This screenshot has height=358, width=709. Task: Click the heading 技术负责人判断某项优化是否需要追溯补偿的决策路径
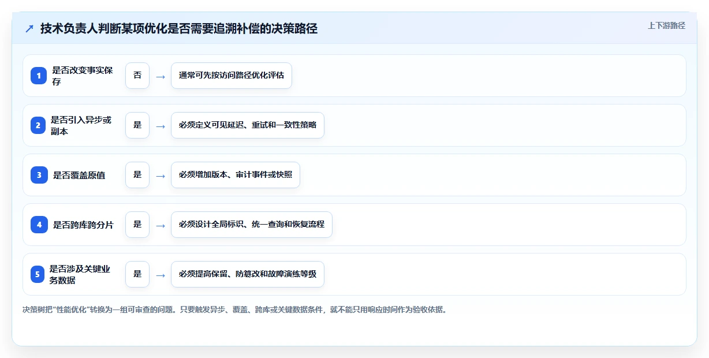179,28
